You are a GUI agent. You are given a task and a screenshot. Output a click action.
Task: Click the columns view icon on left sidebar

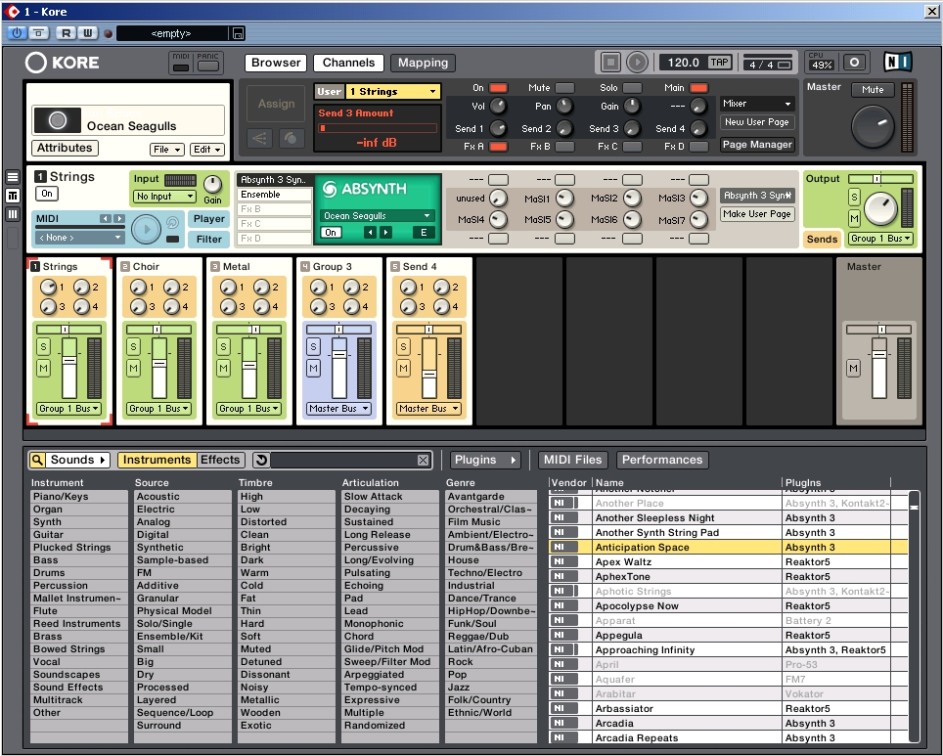[13, 215]
